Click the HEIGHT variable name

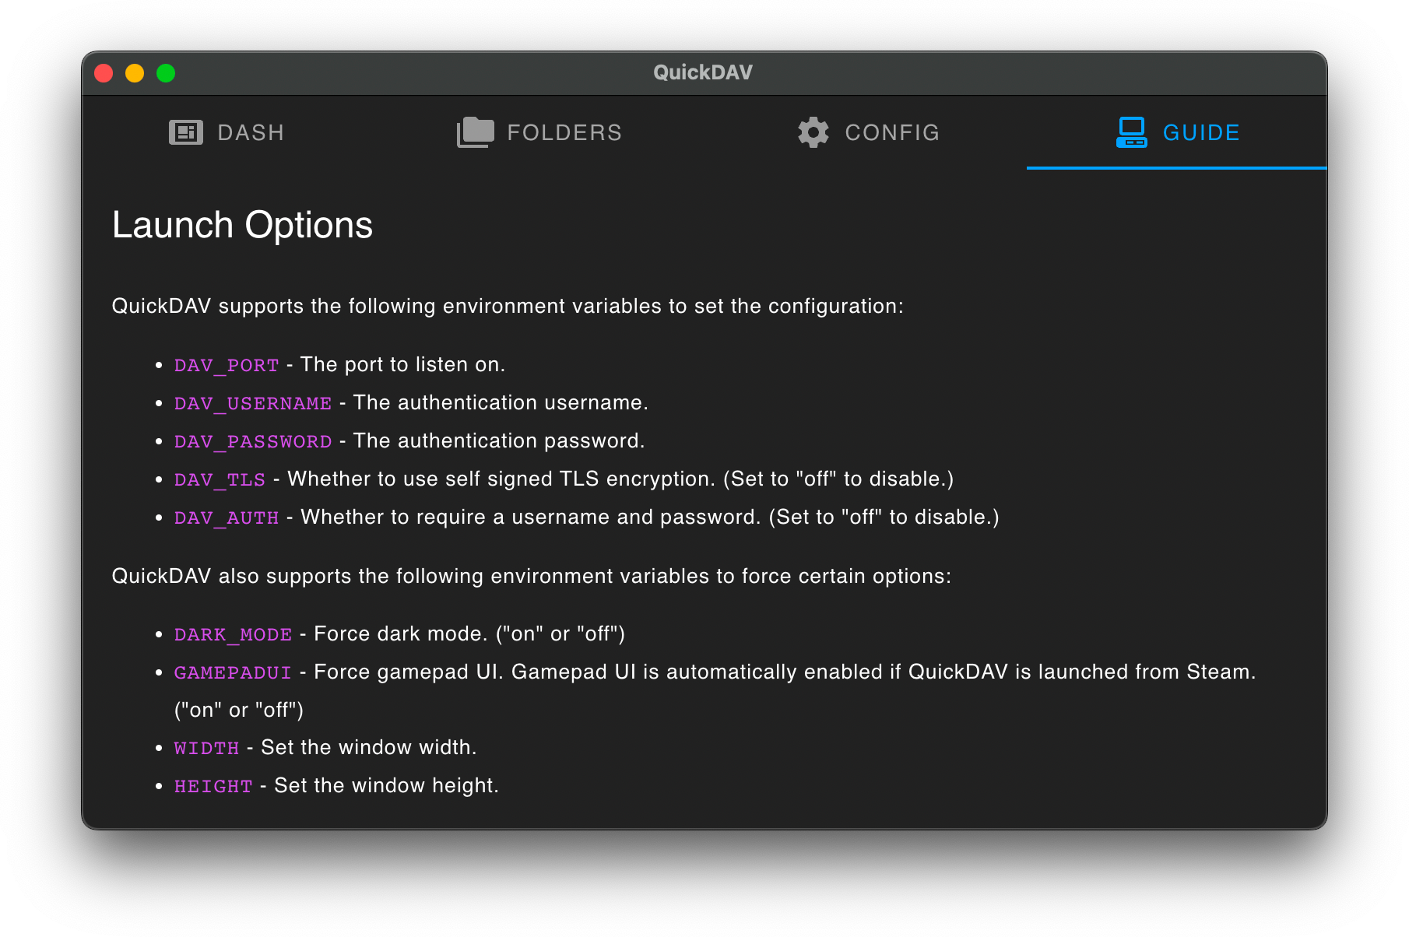[x=213, y=786]
